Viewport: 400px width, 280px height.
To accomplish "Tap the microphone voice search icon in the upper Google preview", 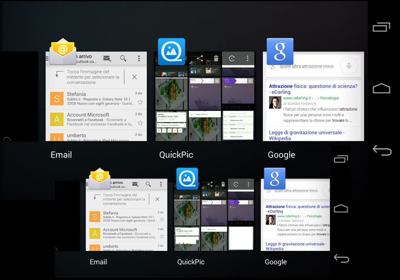I will point(349,66).
